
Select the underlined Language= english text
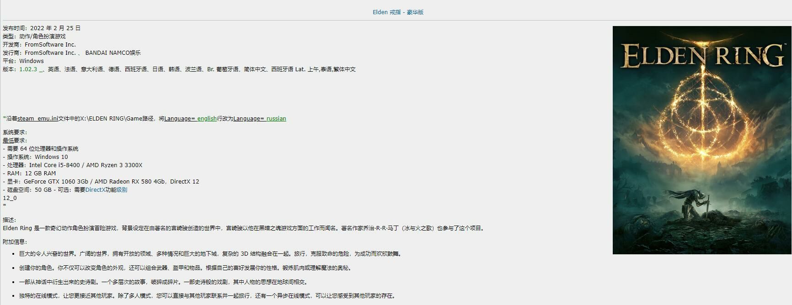(190, 119)
